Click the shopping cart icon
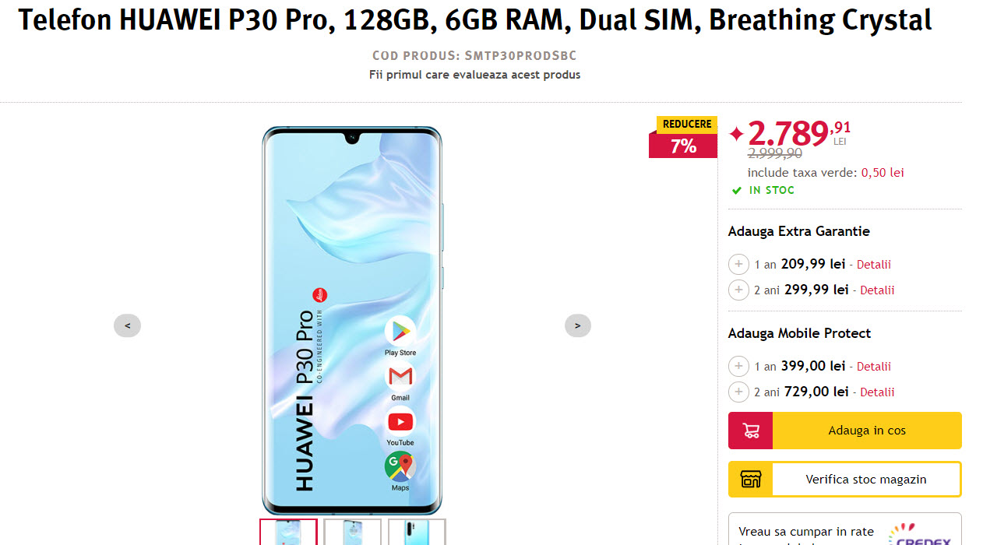The width and height of the screenshot is (983, 545). (x=751, y=431)
